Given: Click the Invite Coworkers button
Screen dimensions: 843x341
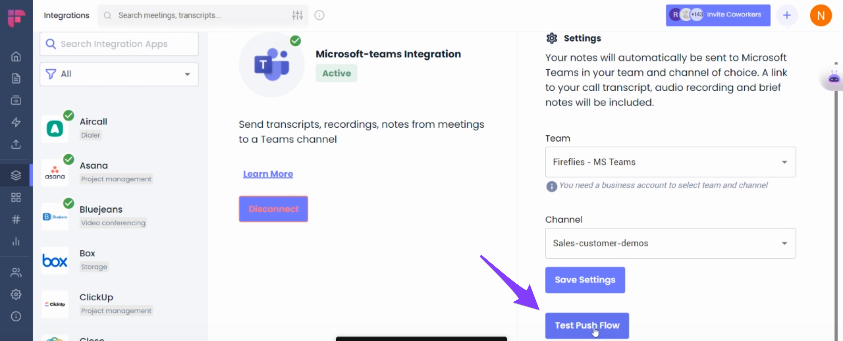Looking at the screenshot, I should coord(718,15).
